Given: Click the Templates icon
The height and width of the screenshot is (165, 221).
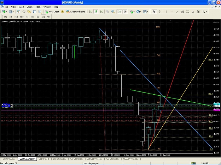Looking at the screenshot, I should coord(145,12).
